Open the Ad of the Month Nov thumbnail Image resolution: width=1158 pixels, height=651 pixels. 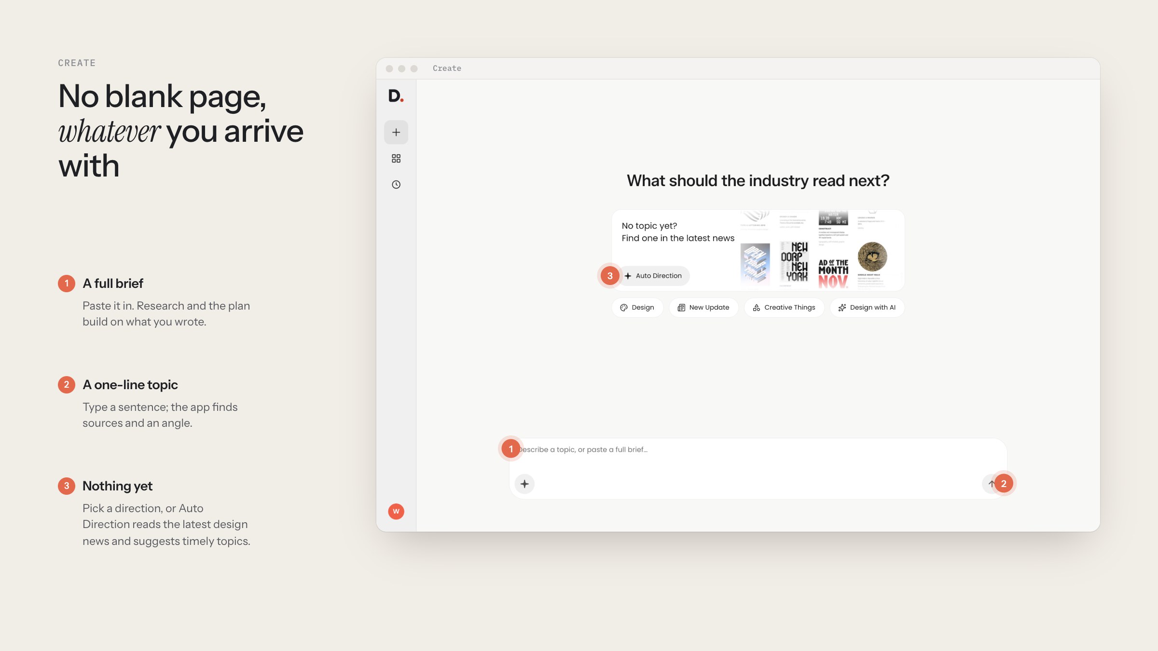tap(833, 274)
